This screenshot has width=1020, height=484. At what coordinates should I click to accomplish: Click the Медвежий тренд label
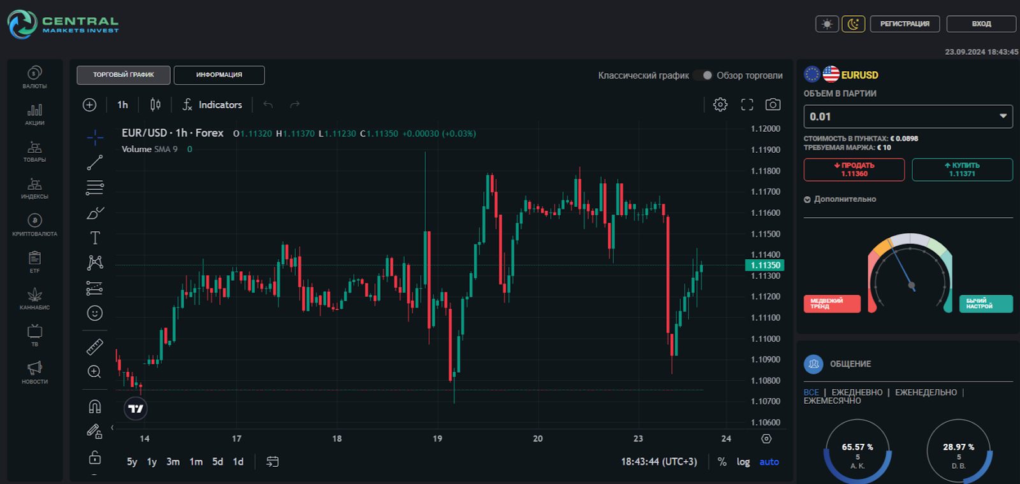click(x=832, y=304)
